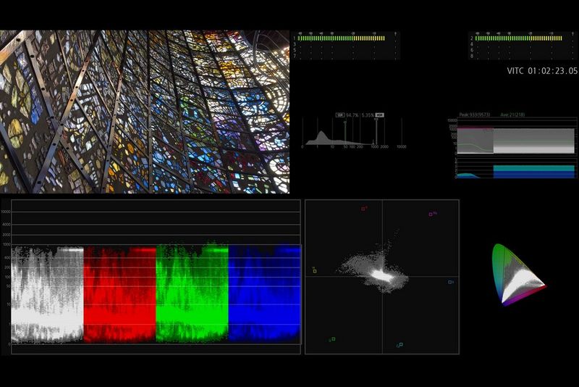
Task: Click the CIE chromaticity diagram
Action: 517,275
